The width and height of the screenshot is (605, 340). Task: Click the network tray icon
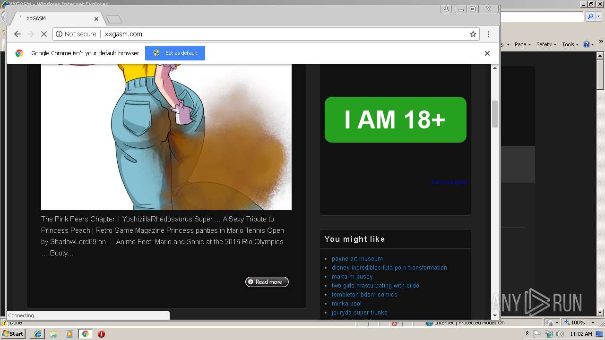coord(549,334)
